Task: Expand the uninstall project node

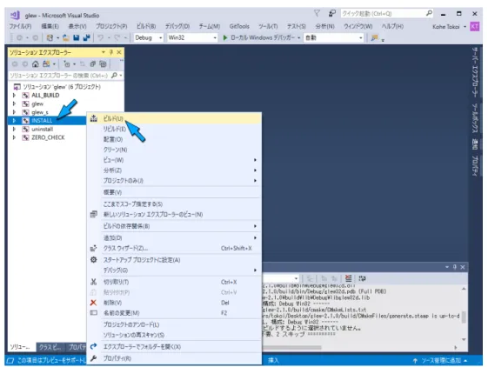Action: tap(14, 129)
